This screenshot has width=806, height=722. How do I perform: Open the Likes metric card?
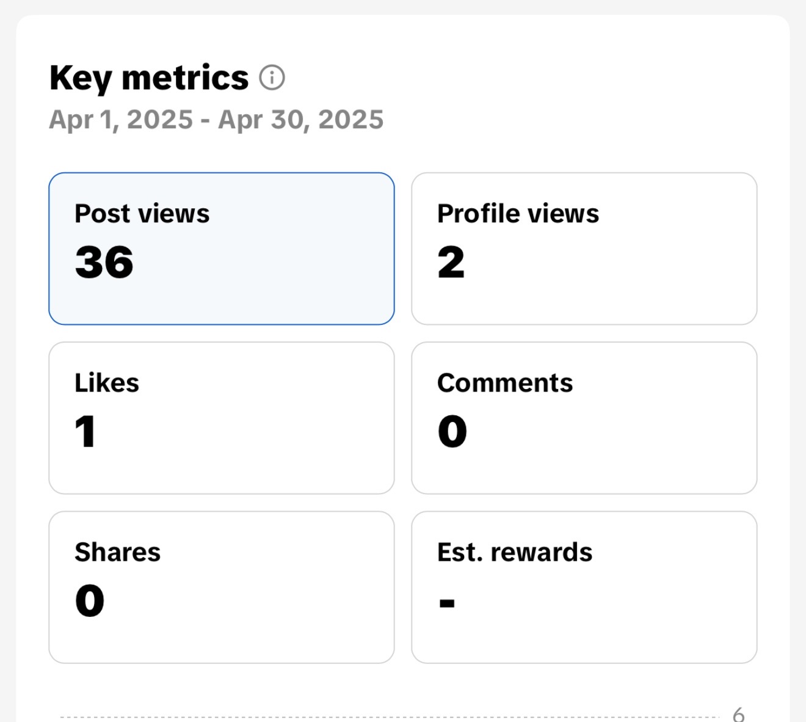pyautogui.click(x=221, y=418)
